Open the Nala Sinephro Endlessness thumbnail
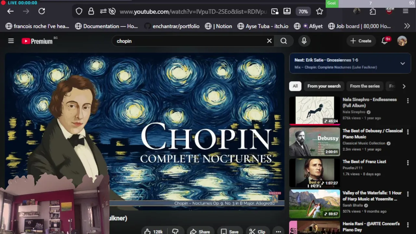 [x=315, y=110]
